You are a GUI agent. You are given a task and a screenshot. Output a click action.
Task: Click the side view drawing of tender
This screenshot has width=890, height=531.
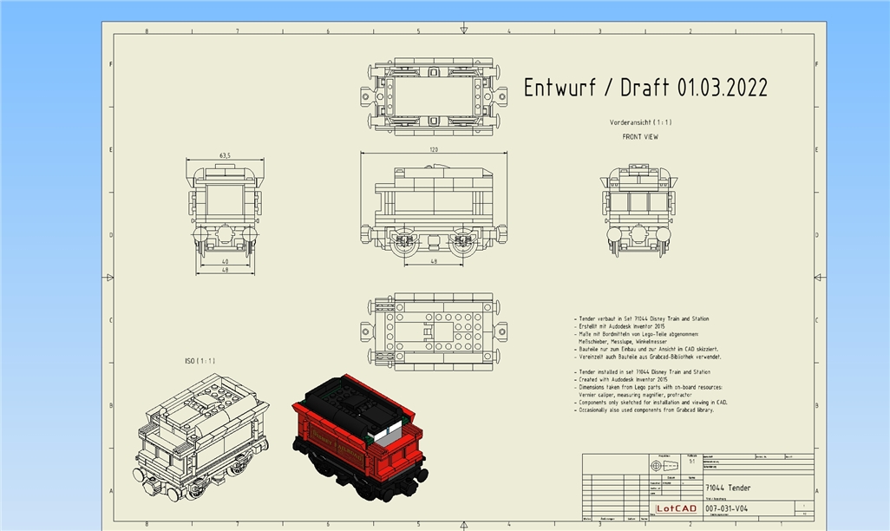434,211
